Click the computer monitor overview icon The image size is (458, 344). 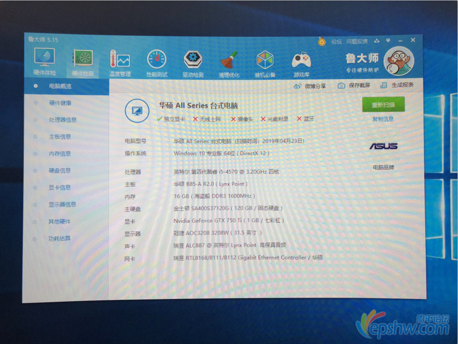click(137, 111)
